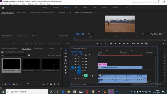167x94 pixels.
Task: Select the Hand tool
Action: [x=65, y=70]
